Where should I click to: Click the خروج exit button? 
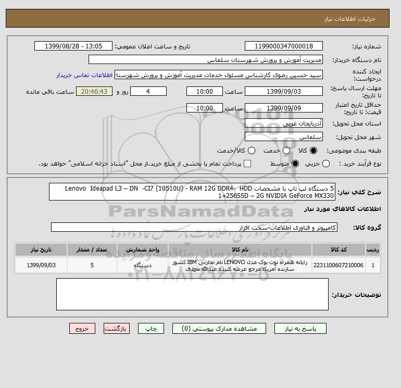(x=82, y=329)
